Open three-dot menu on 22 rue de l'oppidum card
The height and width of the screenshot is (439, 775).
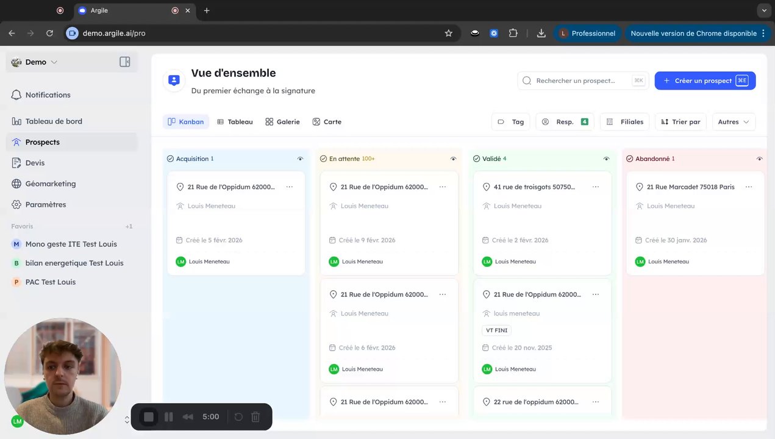coord(596,402)
